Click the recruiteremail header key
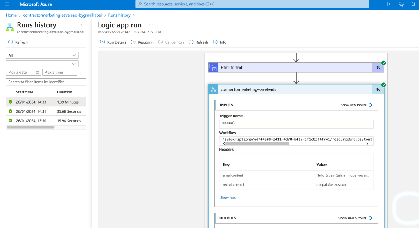Viewport: 419px width, 228px height. tap(233, 185)
